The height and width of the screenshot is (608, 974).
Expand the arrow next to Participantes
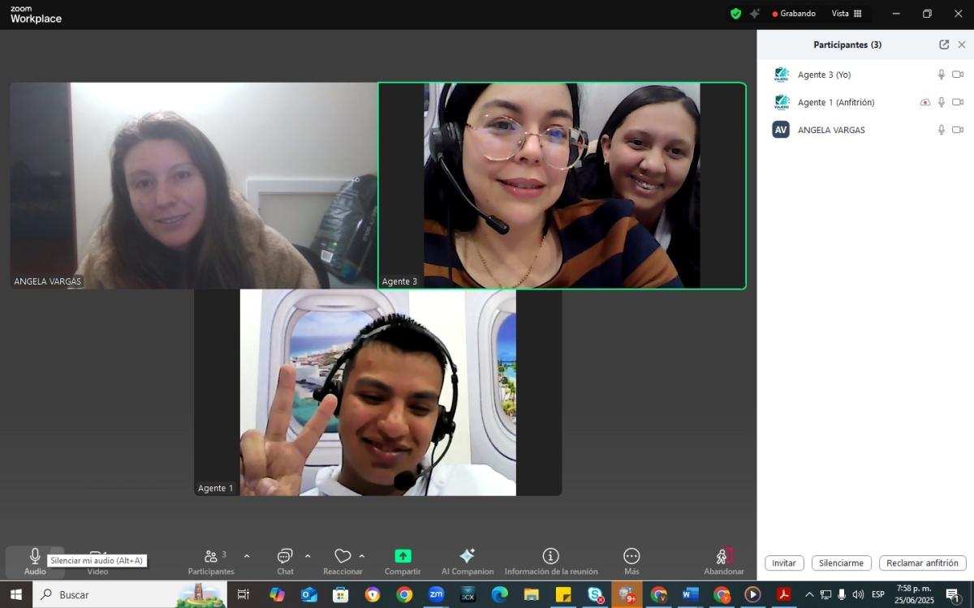[247, 556]
